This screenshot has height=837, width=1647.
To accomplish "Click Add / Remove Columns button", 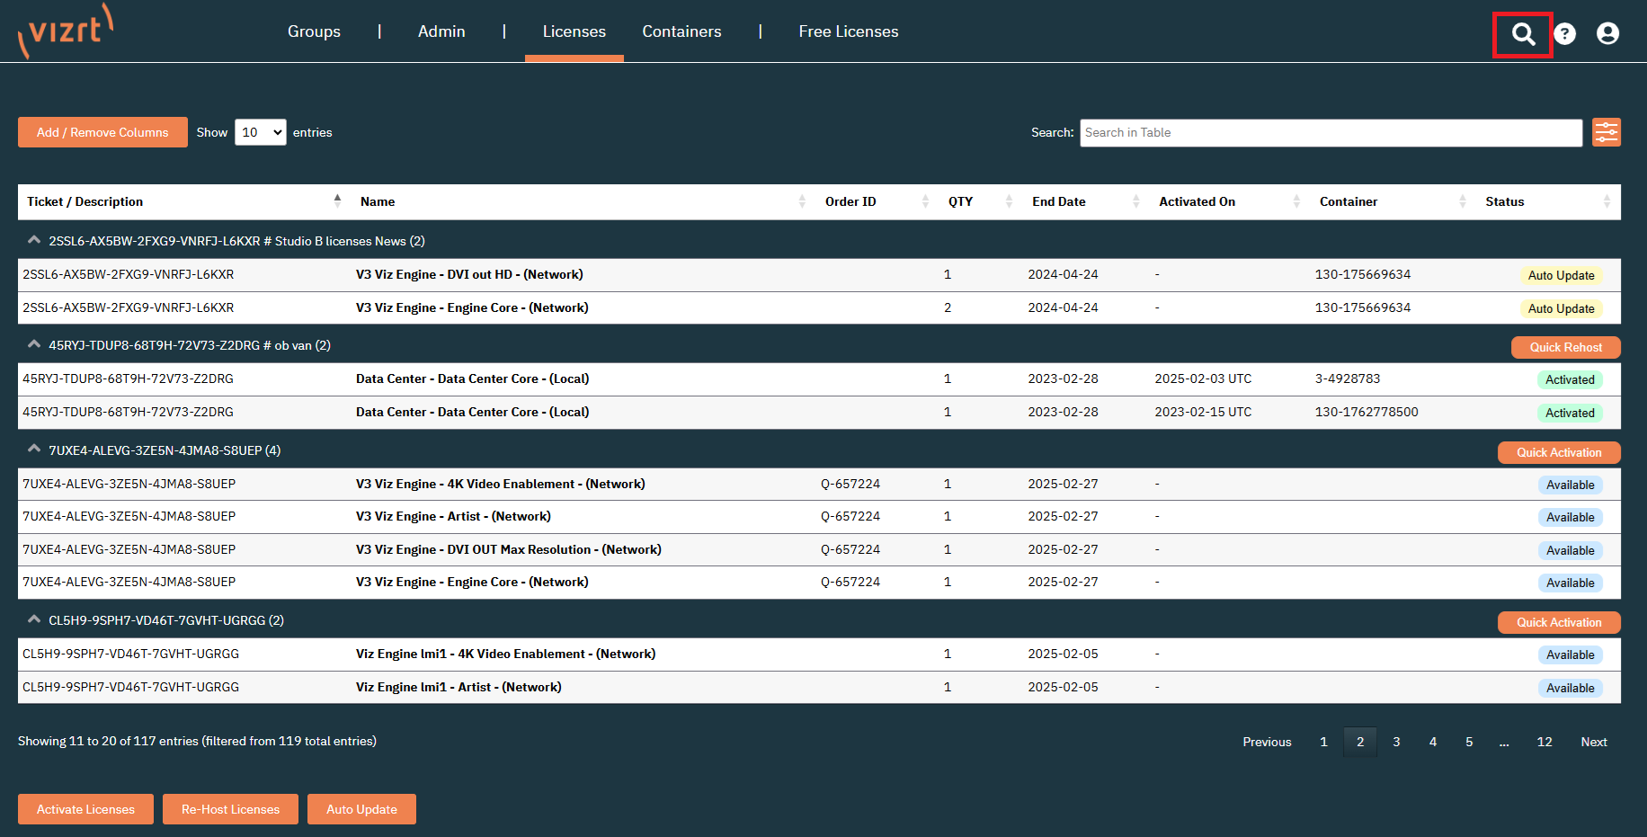I will [102, 132].
